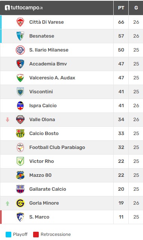Click the Mazzo 80 crest icon

[x=20, y=175]
